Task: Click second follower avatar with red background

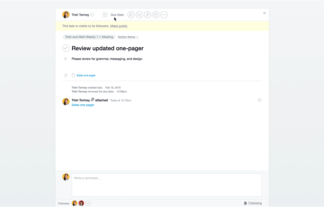Action: (81, 203)
